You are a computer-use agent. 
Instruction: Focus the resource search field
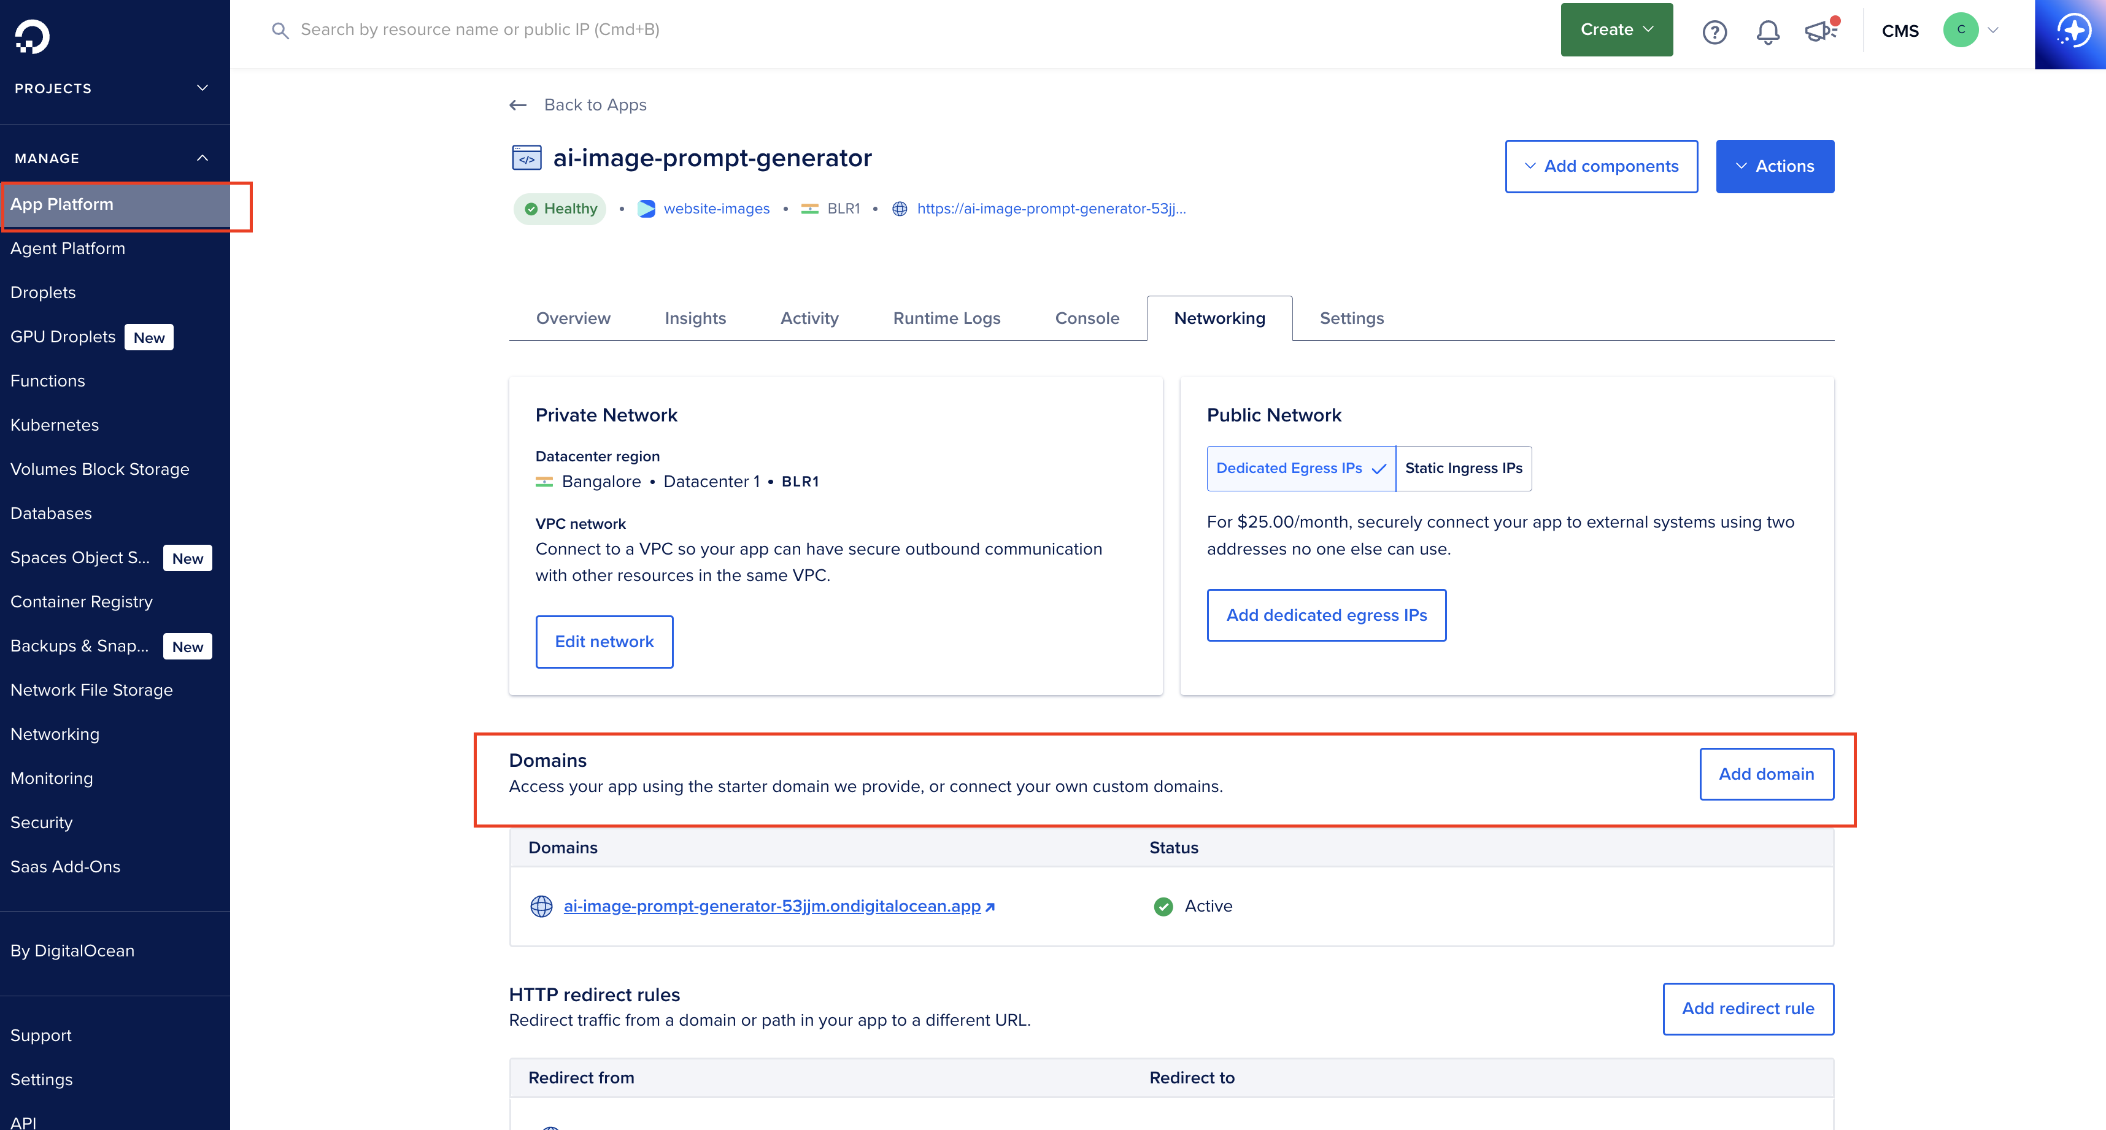click(479, 30)
